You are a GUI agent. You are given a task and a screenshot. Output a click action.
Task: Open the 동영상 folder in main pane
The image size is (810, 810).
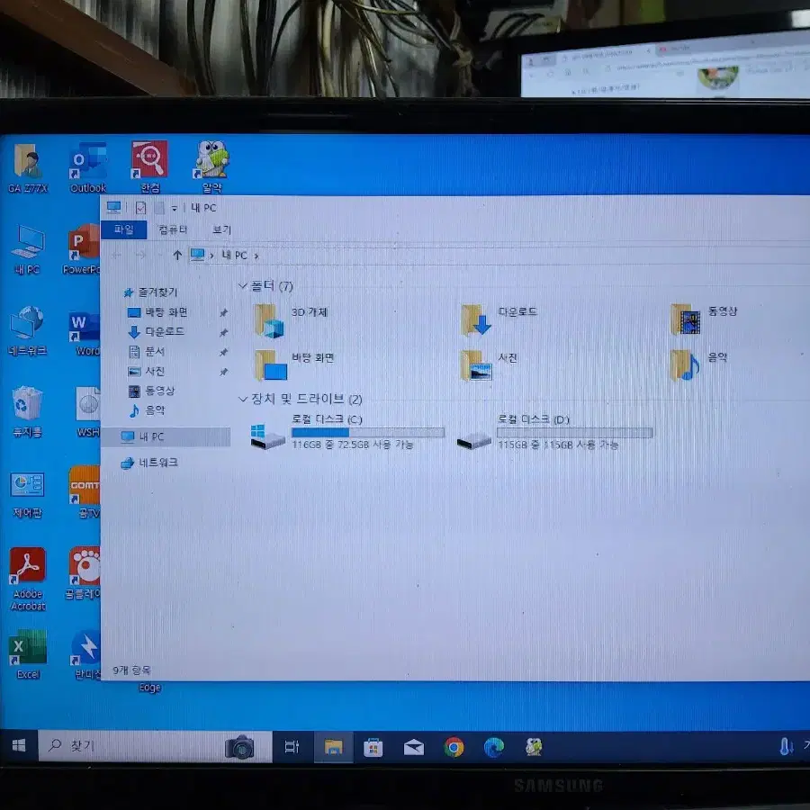point(704,319)
